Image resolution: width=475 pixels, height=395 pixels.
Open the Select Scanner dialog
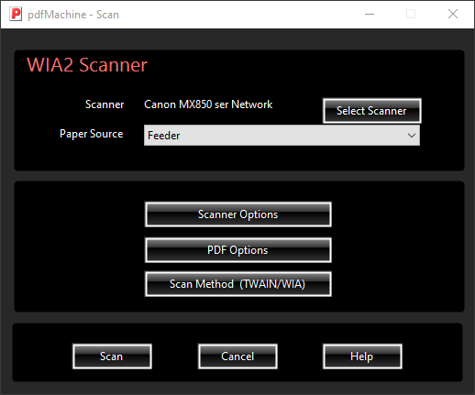[x=371, y=111]
